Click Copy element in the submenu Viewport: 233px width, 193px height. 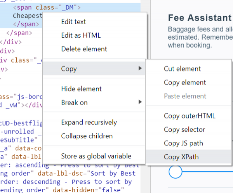(x=185, y=82)
